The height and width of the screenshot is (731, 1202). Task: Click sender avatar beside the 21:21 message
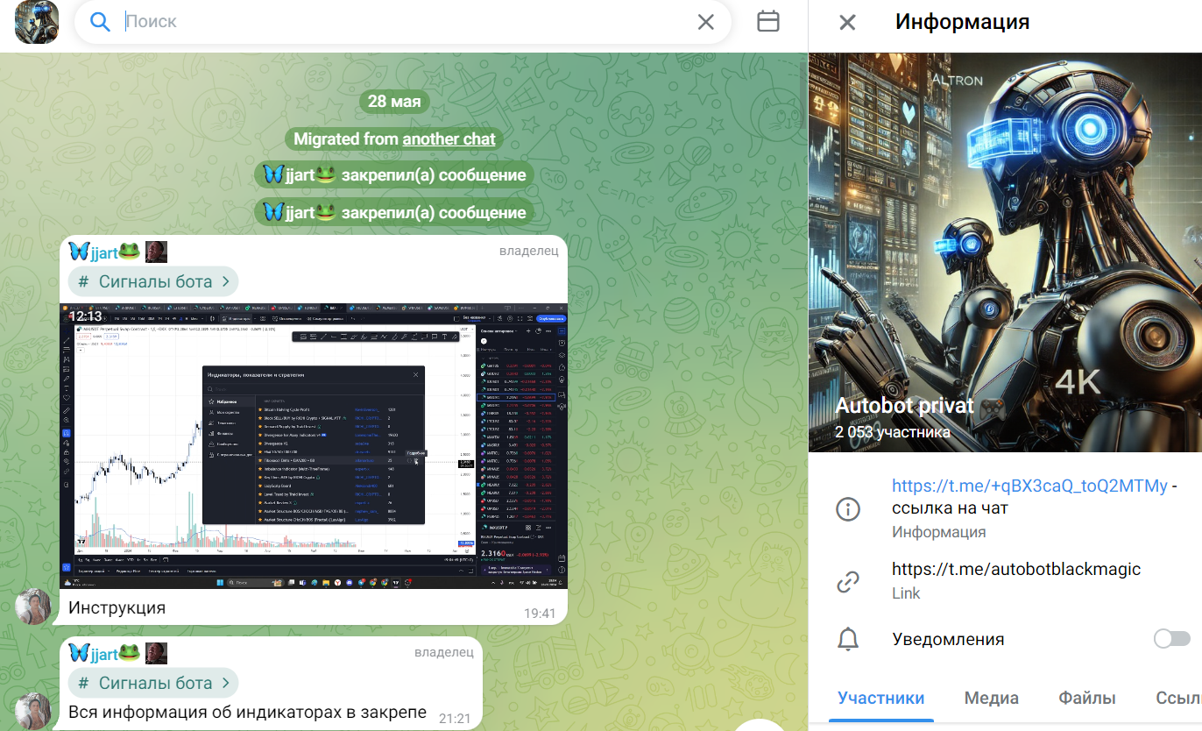34,712
